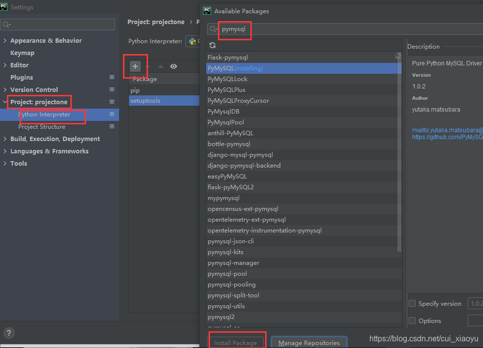Viewport: 483px width, 348px height.
Task: Select pymysql-pooling in package list
Action: pos(304,285)
